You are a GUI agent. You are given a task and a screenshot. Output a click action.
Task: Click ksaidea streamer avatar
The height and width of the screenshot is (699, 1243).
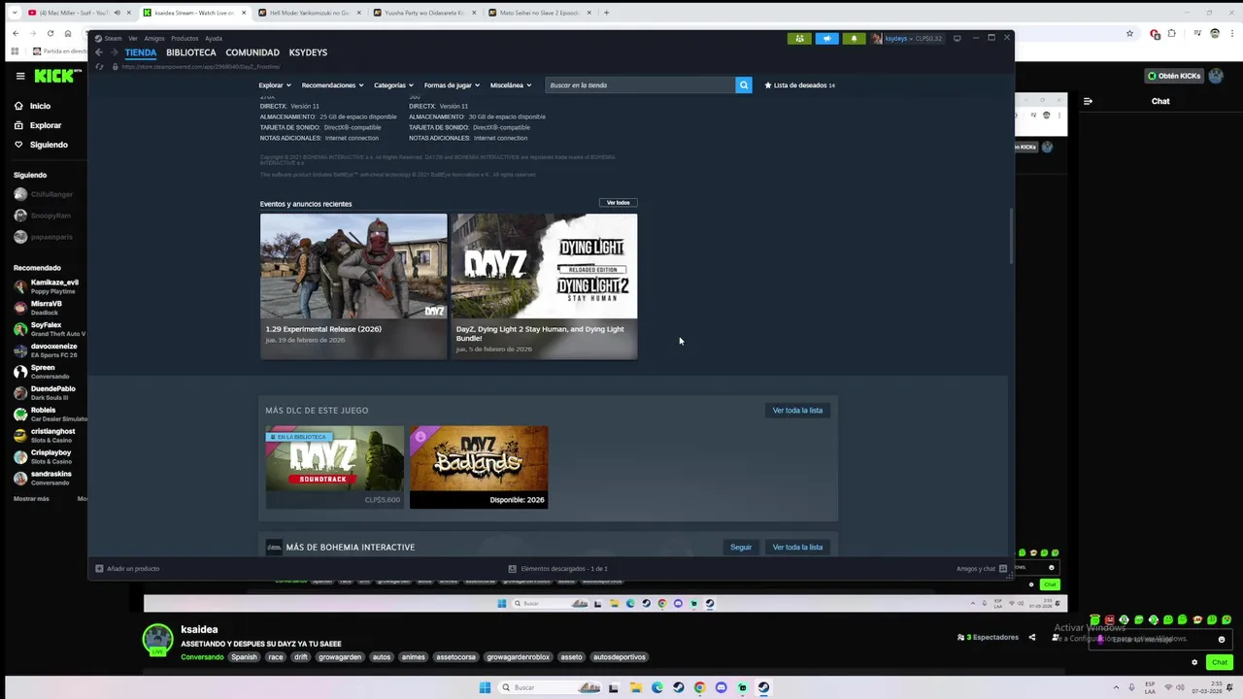158,639
